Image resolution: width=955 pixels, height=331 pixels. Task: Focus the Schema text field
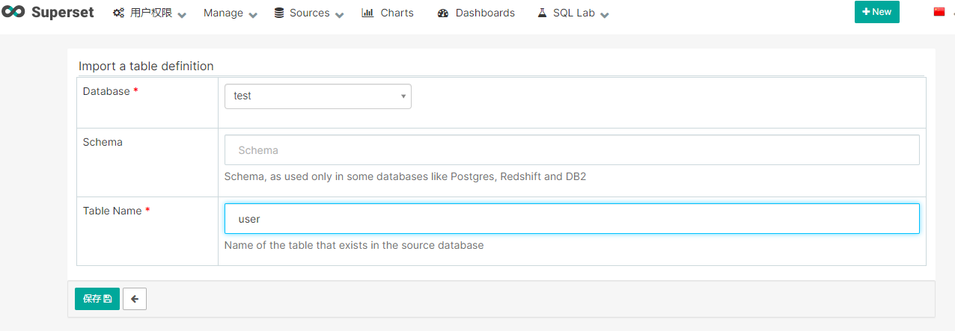572,150
